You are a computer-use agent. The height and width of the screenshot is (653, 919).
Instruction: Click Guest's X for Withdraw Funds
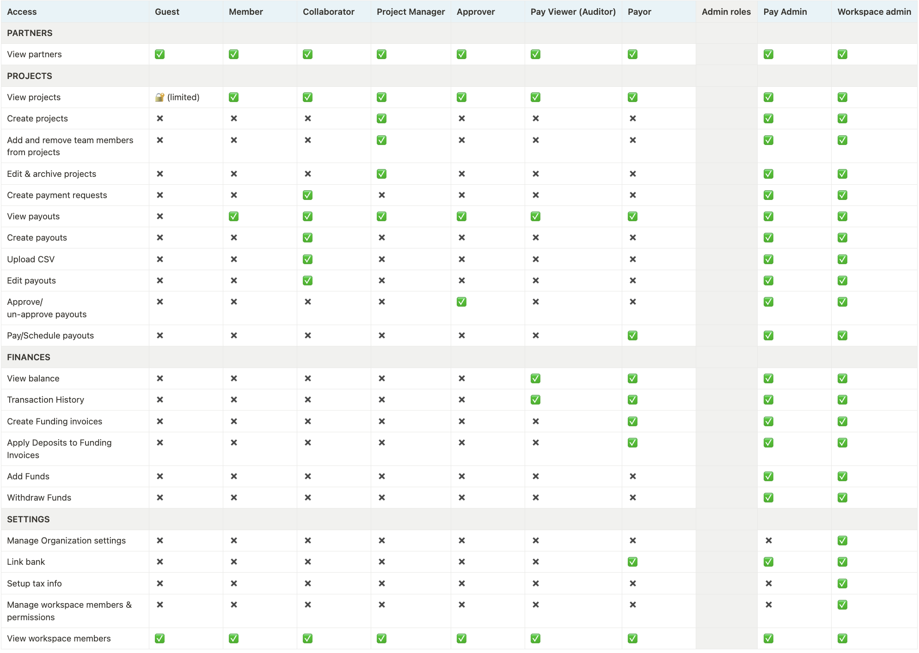159,498
